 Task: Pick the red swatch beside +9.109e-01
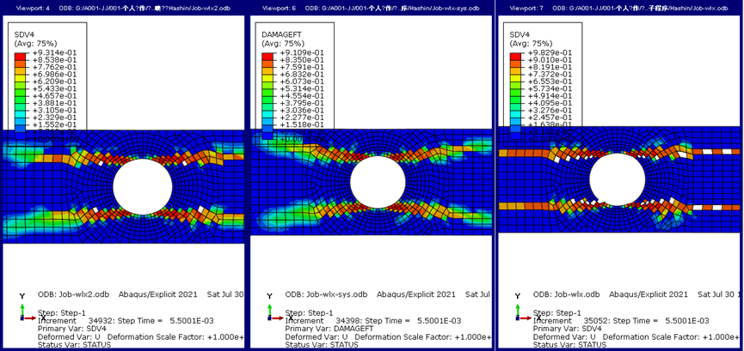point(267,57)
